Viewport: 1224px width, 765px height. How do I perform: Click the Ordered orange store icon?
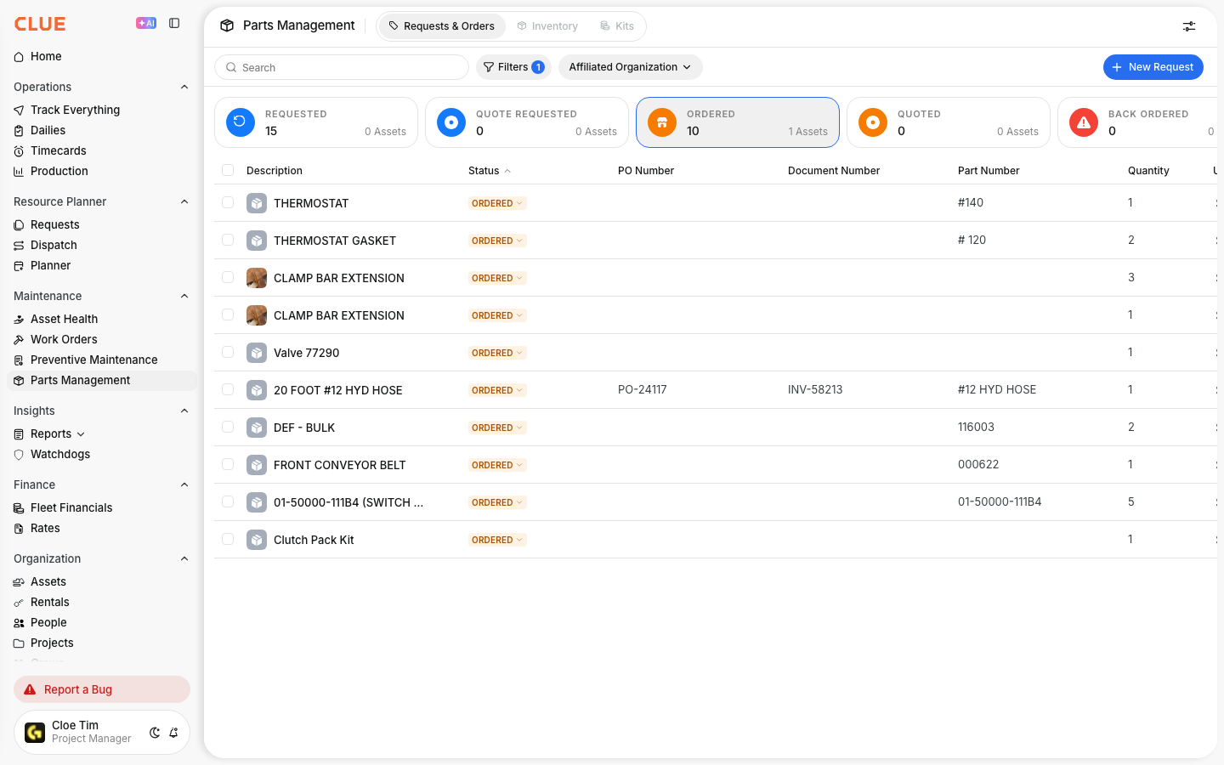pyautogui.click(x=662, y=122)
